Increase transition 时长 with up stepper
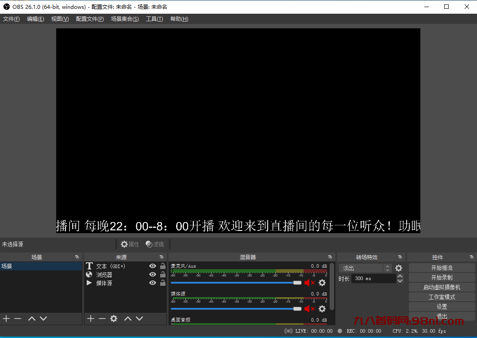Viewport: 477px width, 338px height. click(400, 276)
